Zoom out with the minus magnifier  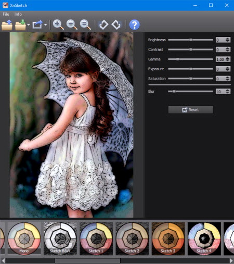point(72,24)
